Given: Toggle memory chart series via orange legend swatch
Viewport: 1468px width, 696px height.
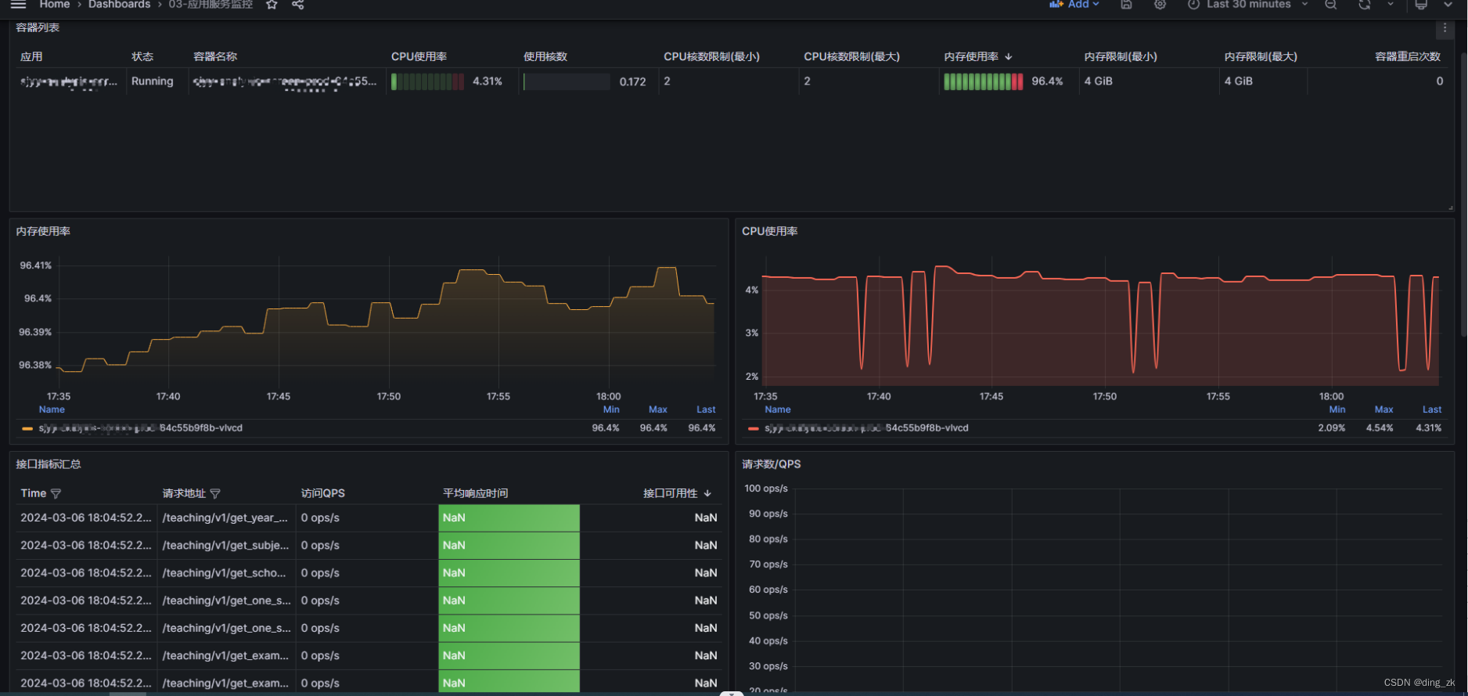Looking at the screenshot, I should coord(27,428).
